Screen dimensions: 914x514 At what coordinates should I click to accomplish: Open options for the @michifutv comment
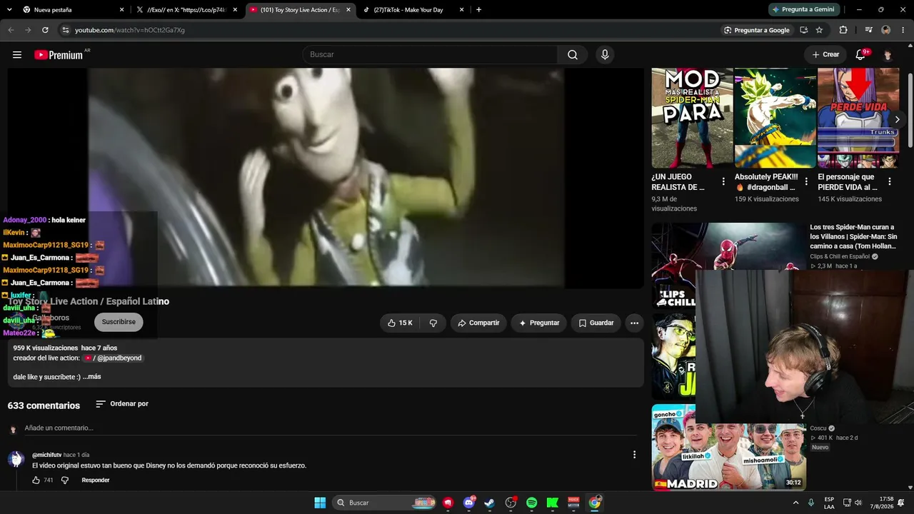(x=634, y=455)
